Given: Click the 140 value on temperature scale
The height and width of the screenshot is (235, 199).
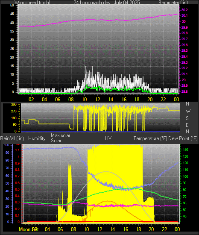Looking at the screenshot, I should click(185, 150).
